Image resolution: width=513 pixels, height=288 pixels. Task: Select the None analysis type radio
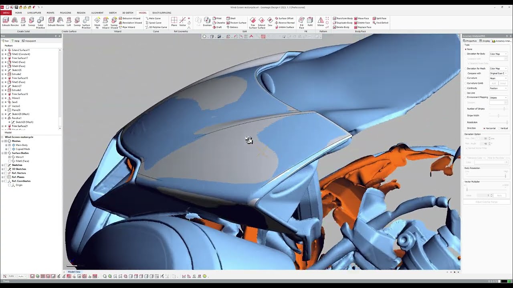point(466,49)
